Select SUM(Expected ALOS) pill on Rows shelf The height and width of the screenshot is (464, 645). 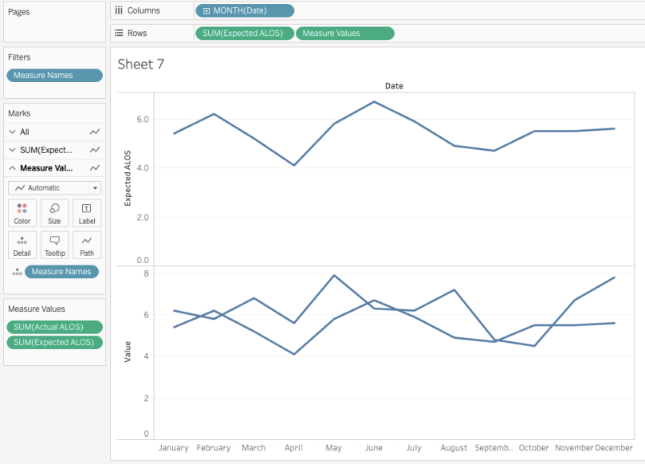244,33
